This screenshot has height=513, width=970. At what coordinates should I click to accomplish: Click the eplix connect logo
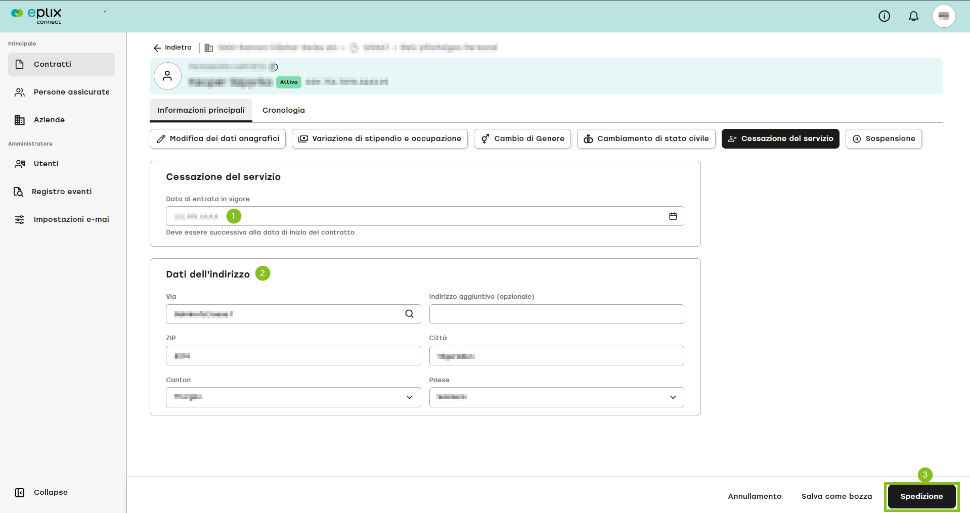click(x=36, y=16)
